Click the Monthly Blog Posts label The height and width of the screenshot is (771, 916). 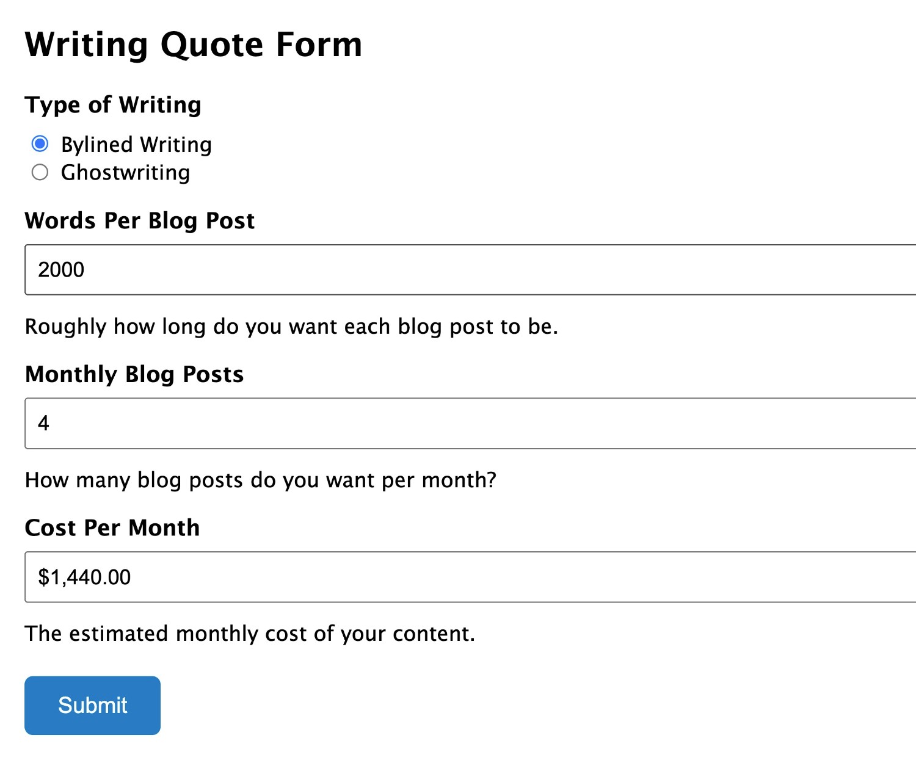pyautogui.click(x=134, y=374)
